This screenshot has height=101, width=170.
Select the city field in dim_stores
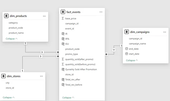click(x=8, y=83)
